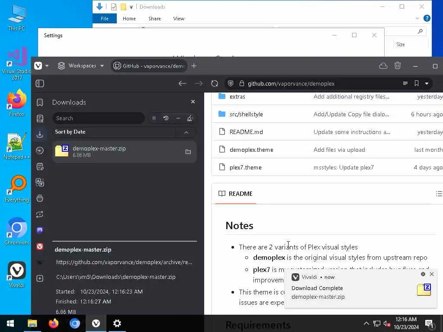This screenshot has width=443, height=332.
Task: Click Explorer help question mark icon
Action: pyautogui.click(x=427, y=18)
